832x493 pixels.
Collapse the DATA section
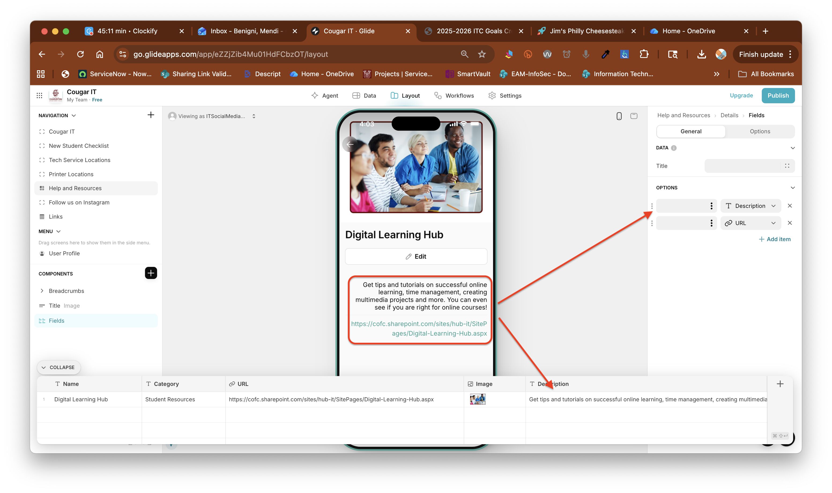793,148
